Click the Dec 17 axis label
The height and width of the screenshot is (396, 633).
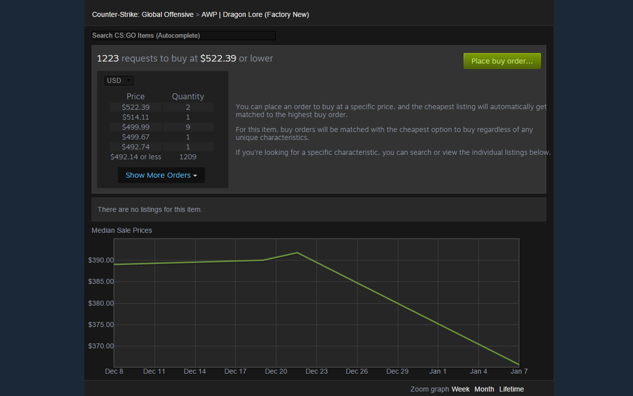(235, 371)
